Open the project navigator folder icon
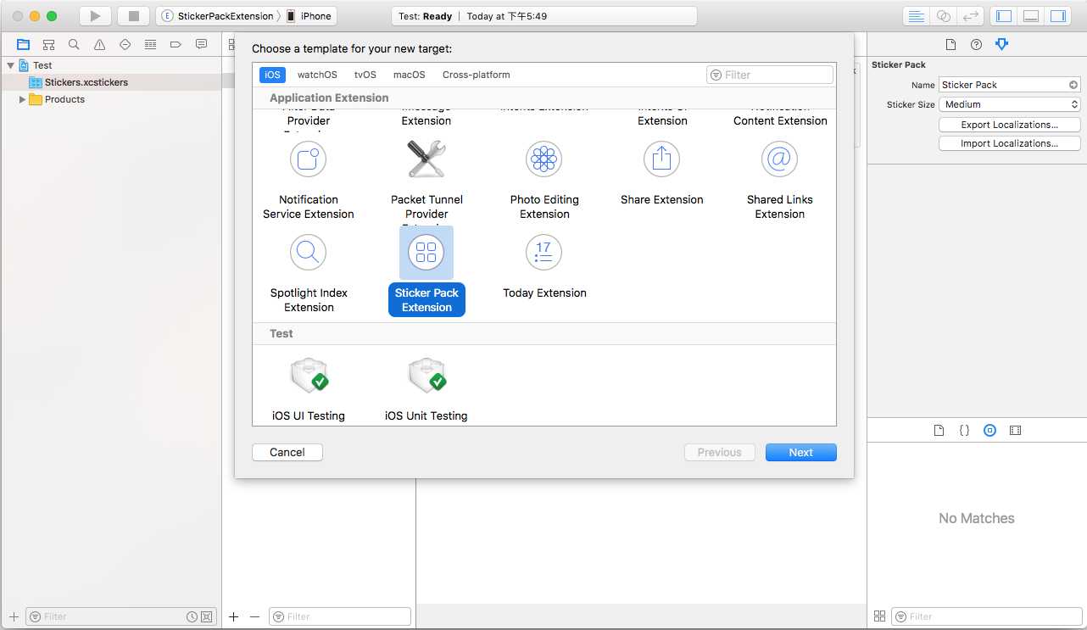The height and width of the screenshot is (630, 1087). (23, 44)
